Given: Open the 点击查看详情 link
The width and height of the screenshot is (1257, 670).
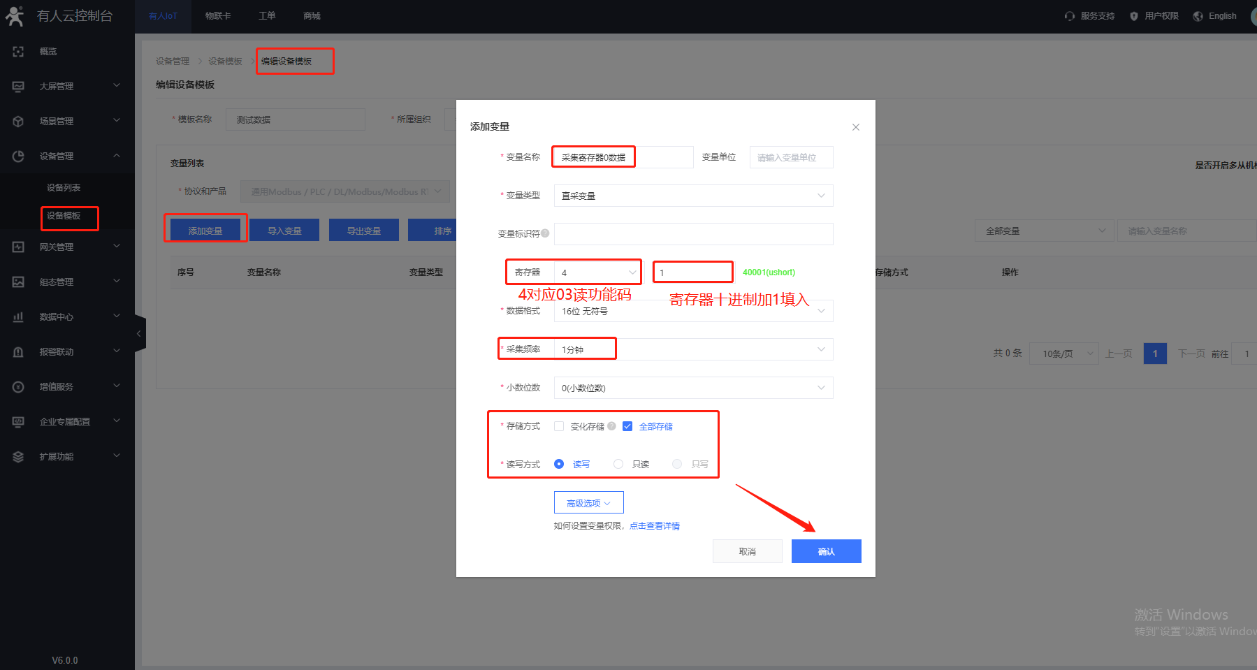Looking at the screenshot, I should click(654, 526).
